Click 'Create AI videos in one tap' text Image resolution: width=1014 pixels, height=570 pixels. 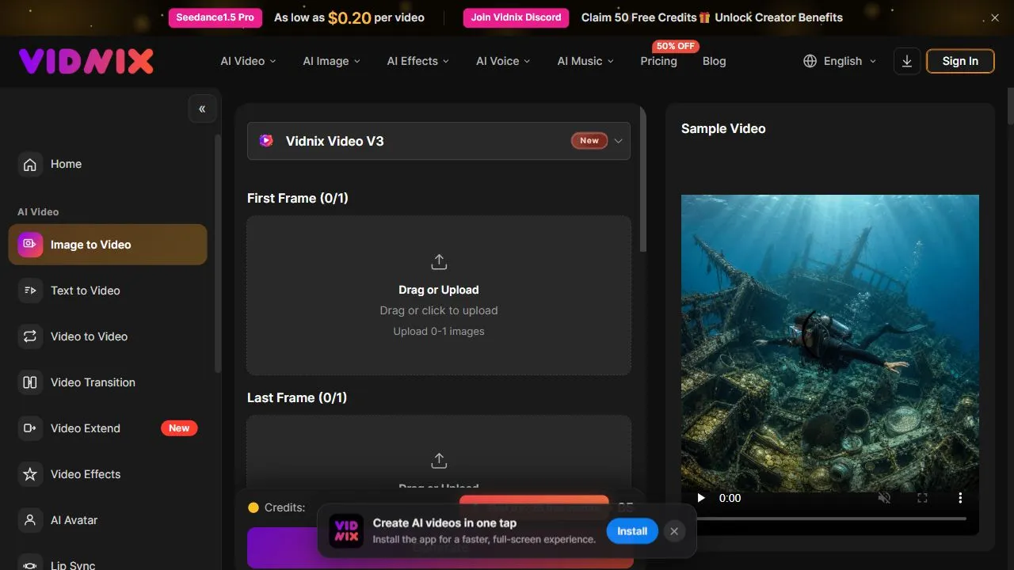point(444,522)
